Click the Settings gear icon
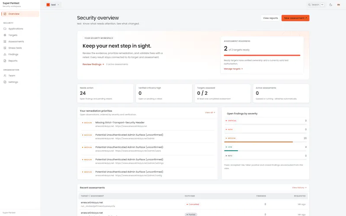The image size is (346, 216). [x=5, y=82]
